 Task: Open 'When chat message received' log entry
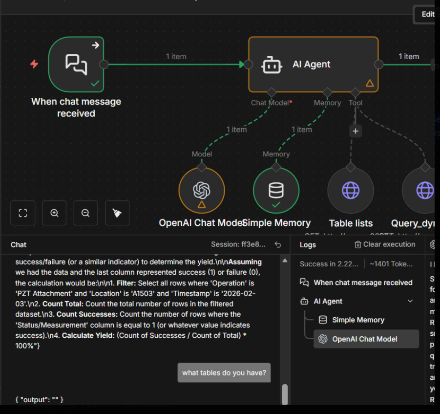tap(362, 283)
